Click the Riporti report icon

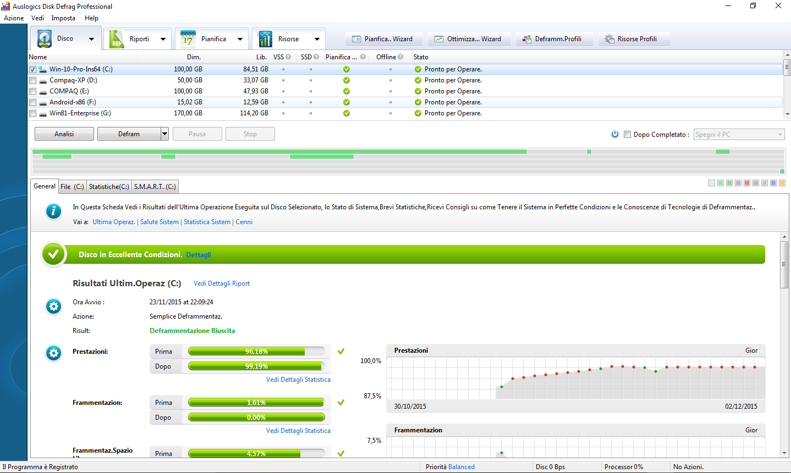point(117,39)
